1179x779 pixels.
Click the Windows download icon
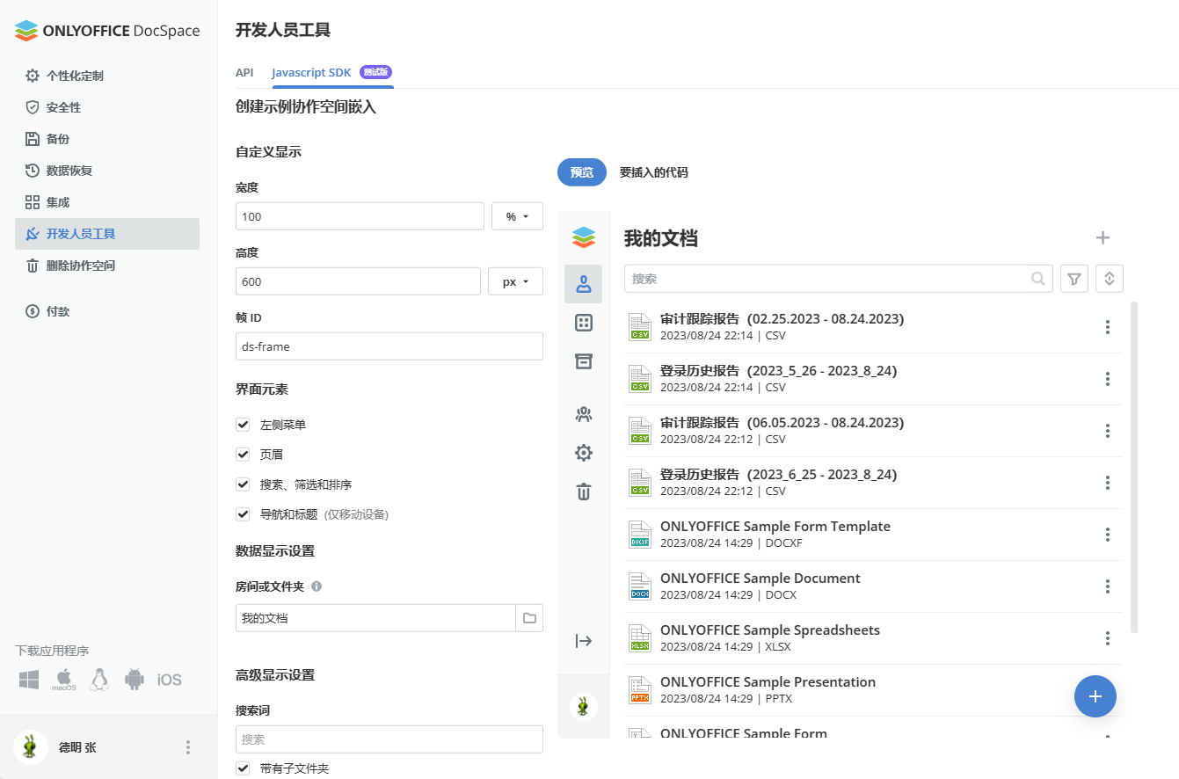click(x=29, y=680)
